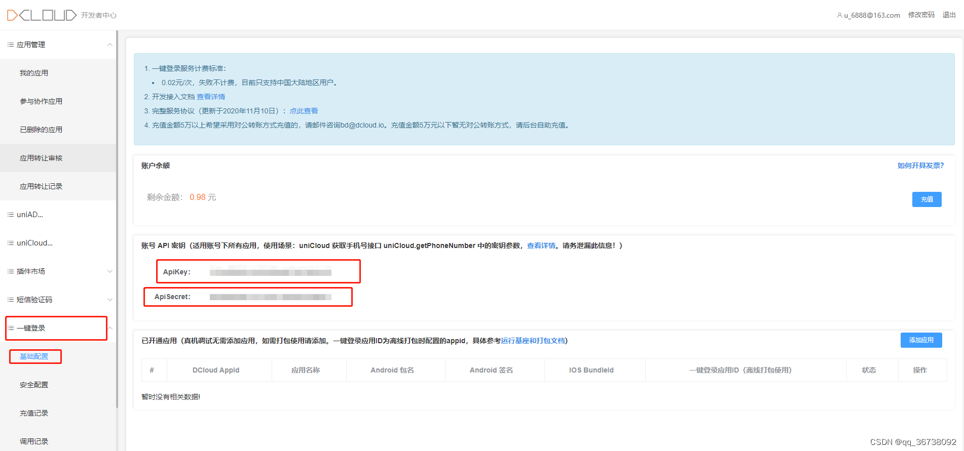Select 基础配置 submenu item
Screen dimensions: 964x451
[x=34, y=356]
